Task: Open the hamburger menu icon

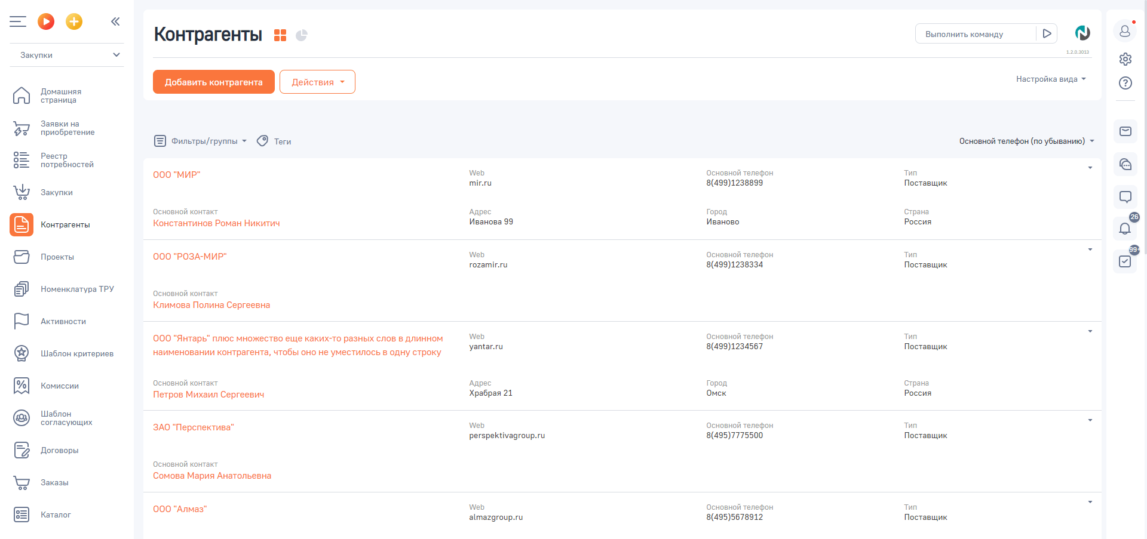Action: (18, 21)
